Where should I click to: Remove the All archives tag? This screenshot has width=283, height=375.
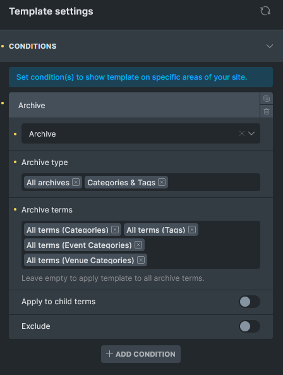tap(76, 182)
